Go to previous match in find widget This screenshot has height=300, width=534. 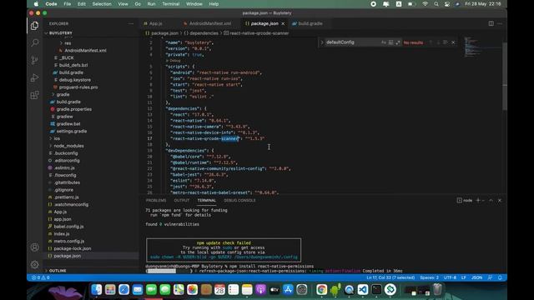tap(431, 42)
